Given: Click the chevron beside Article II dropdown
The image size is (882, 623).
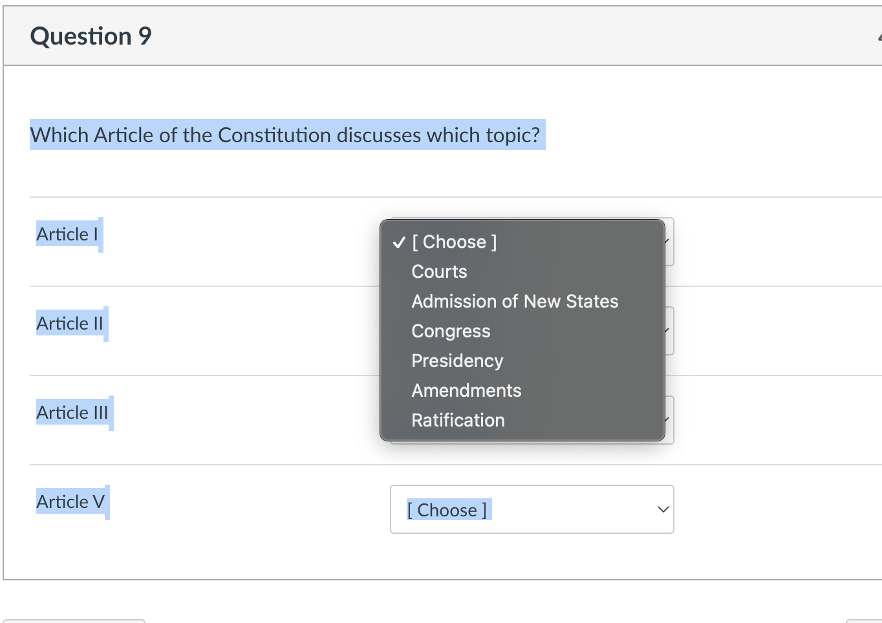Looking at the screenshot, I should 665,331.
